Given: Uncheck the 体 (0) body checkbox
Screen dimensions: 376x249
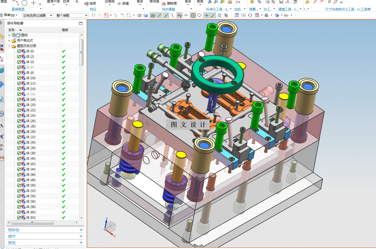Looking at the screenshot, I should 19,51.
